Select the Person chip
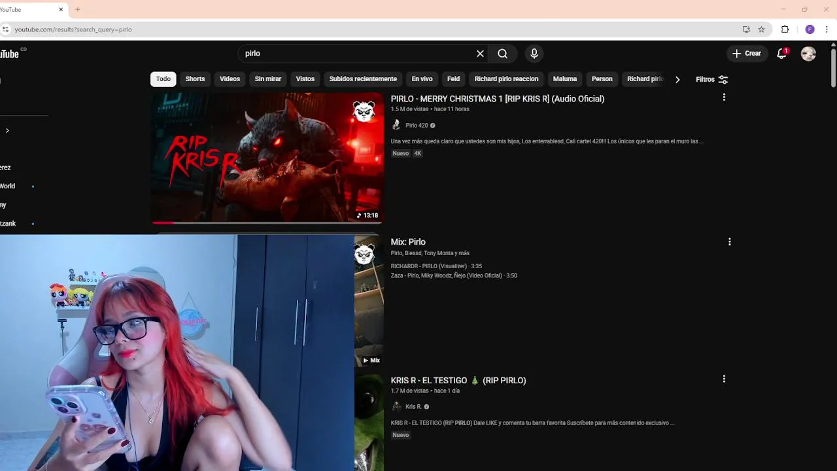837x471 pixels. 602,79
